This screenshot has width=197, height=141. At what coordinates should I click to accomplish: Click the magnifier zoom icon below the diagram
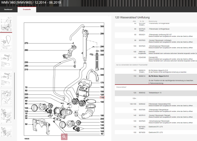click(x=64, y=137)
